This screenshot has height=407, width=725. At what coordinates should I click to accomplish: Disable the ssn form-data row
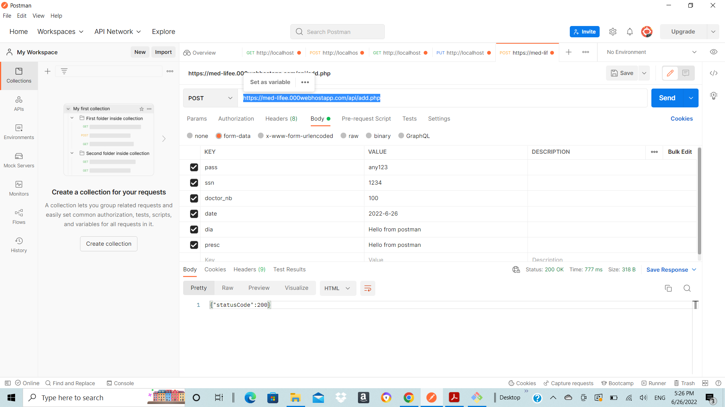pyautogui.click(x=194, y=183)
